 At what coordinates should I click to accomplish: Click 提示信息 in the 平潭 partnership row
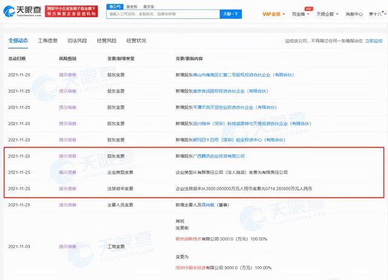click(67, 108)
